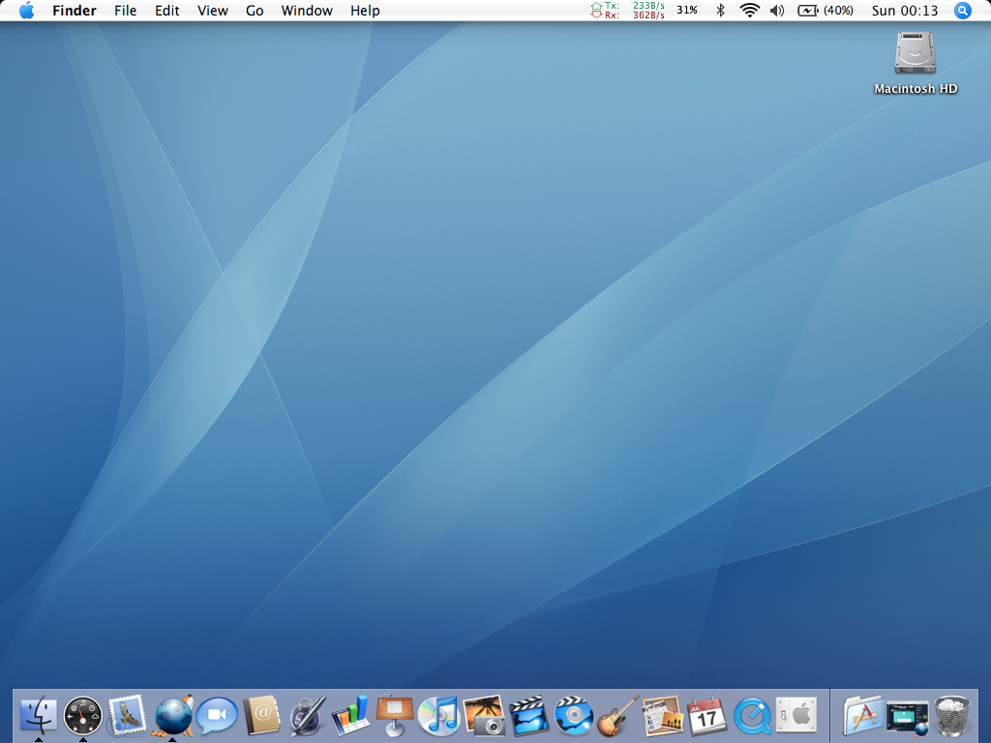Expand the Wi-Fi status menu
Image resolution: width=991 pixels, height=743 pixels.
(749, 11)
